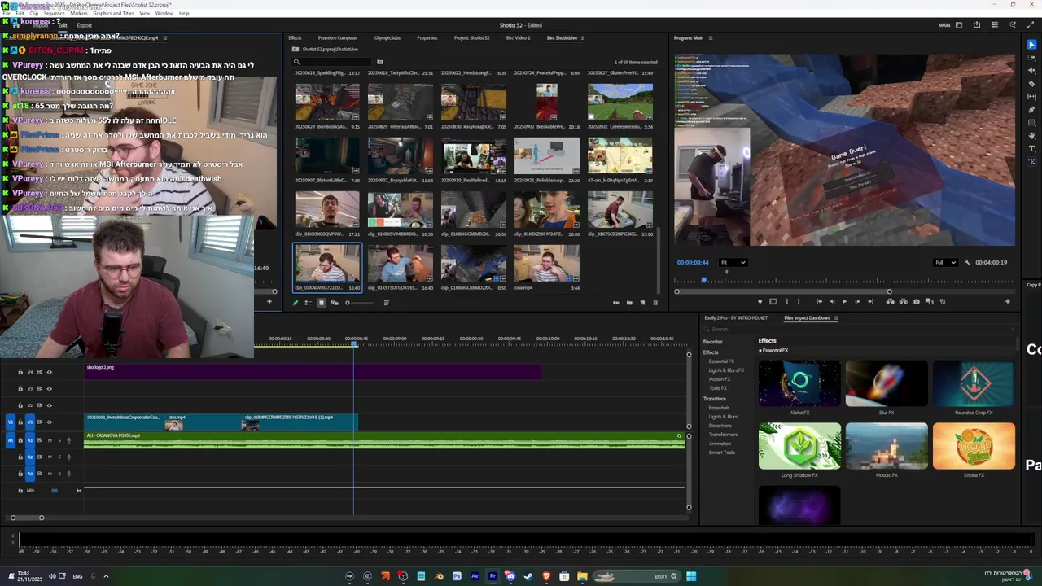Solo audio track A1
This screenshot has width=1042, height=586.
point(59,440)
